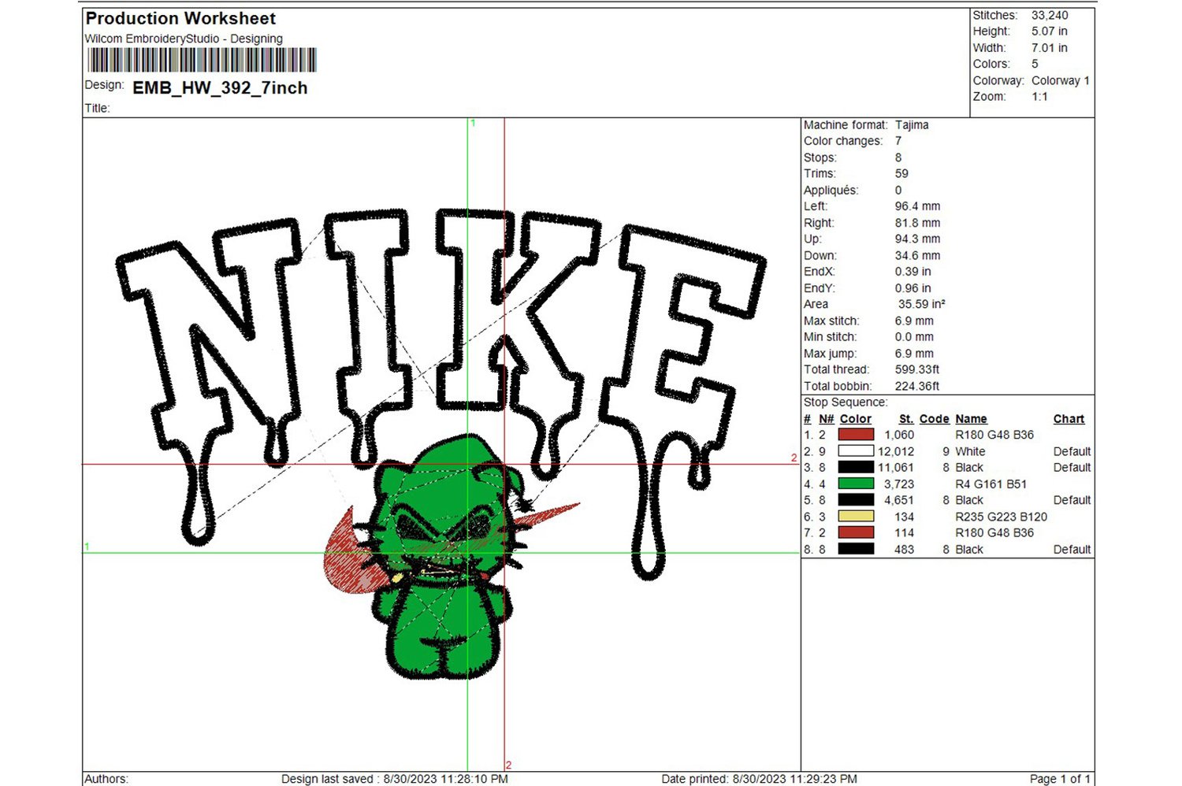This screenshot has width=1182, height=786.
Task: Click the width value "7.01 in"
Action: tap(1050, 48)
